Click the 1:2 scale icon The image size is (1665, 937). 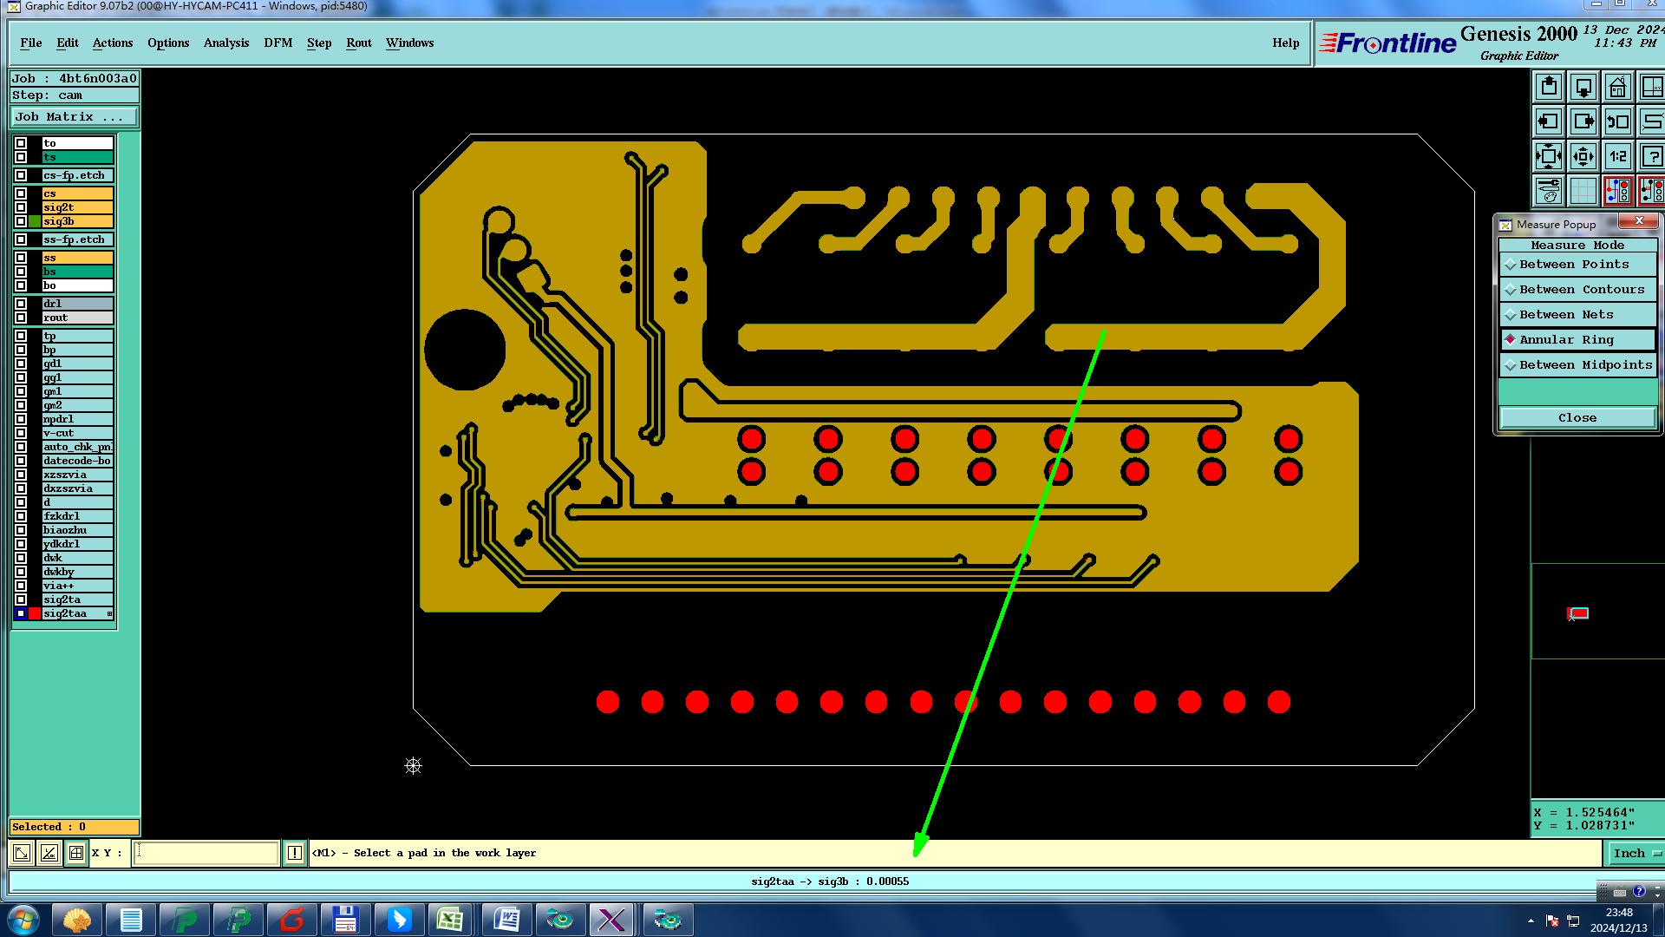(x=1618, y=156)
